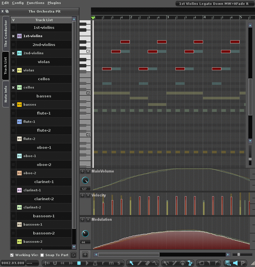The image size is (255, 267).
Task: Click the basses track orange icon
Action: click(19, 105)
